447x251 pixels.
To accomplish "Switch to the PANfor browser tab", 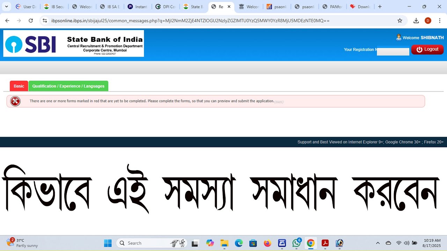I will point(332,7).
